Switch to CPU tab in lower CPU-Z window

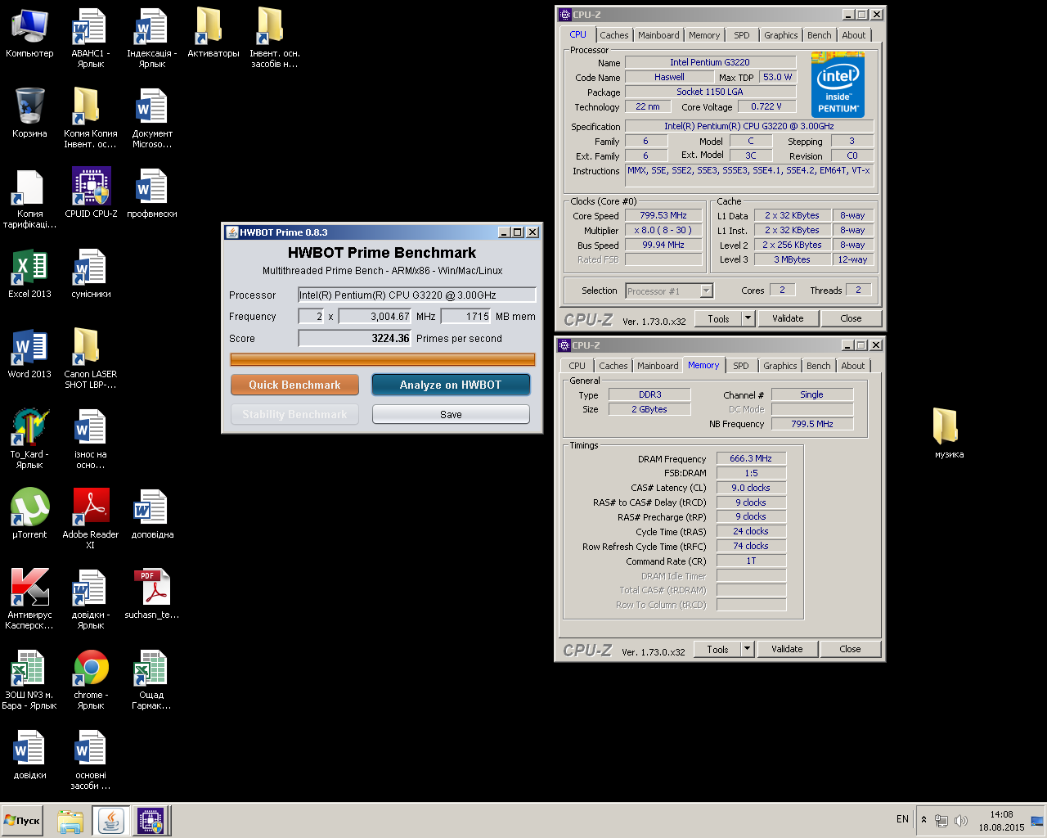pos(577,366)
